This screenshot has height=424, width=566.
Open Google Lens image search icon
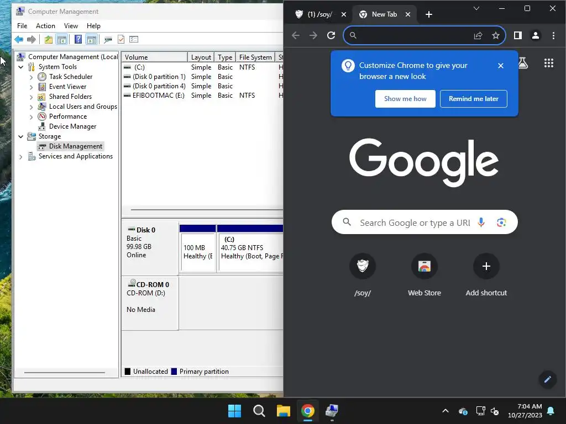[501, 222]
